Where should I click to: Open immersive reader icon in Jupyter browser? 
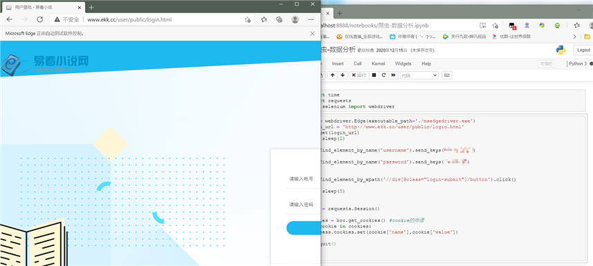coord(482,25)
